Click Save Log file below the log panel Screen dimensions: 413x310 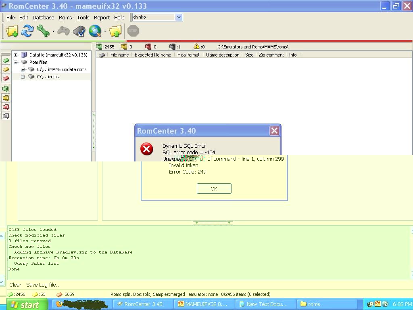click(43, 285)
